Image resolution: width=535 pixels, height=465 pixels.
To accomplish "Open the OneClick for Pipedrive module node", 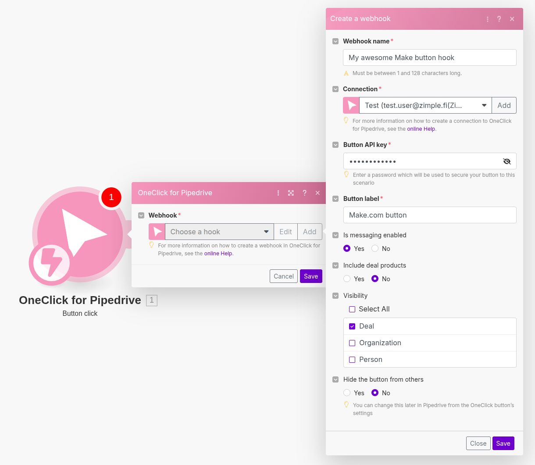I will [80, 234].
